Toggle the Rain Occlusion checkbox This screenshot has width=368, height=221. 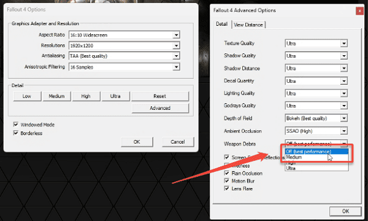pos(227,173)
